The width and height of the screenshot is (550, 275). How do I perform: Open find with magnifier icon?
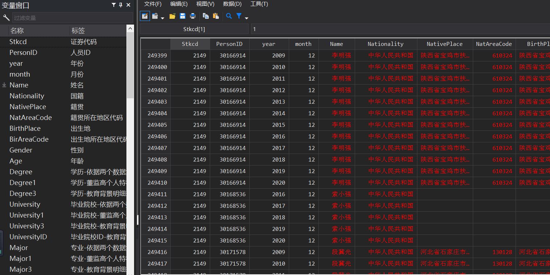coord(229,16)
